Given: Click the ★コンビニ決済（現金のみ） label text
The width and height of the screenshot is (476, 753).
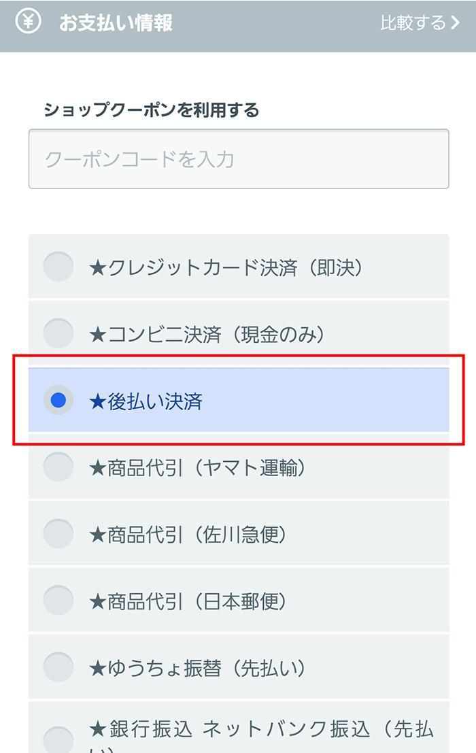Looking at the screenshot, I should coord(207,334).
